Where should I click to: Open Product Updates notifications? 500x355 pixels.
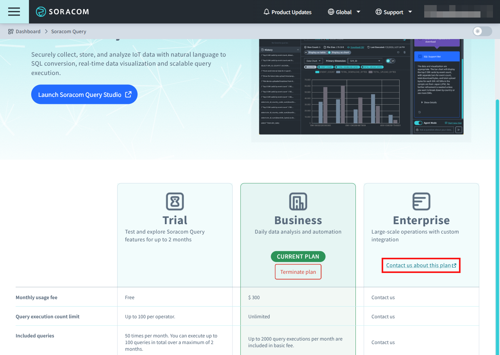point(287,12)
